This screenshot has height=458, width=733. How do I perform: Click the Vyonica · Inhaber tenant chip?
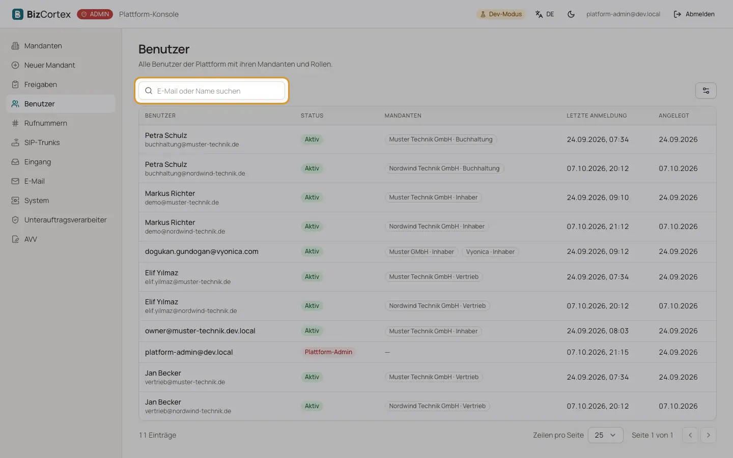(490, 252)
